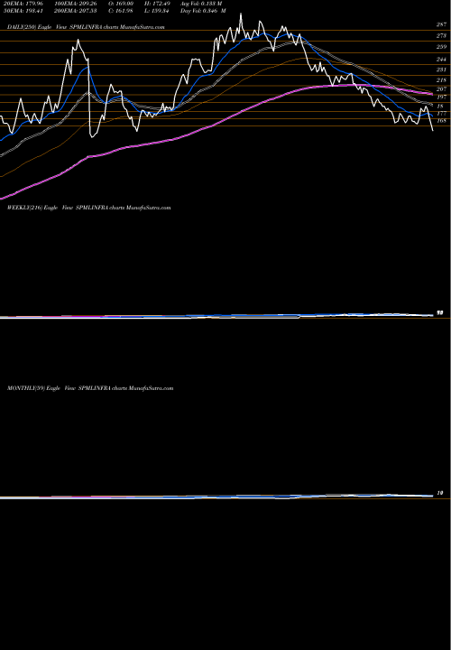The width and height of the screenshot is (451, 650).
Task: Click the 207 price axis label
Action: [441, 89]
